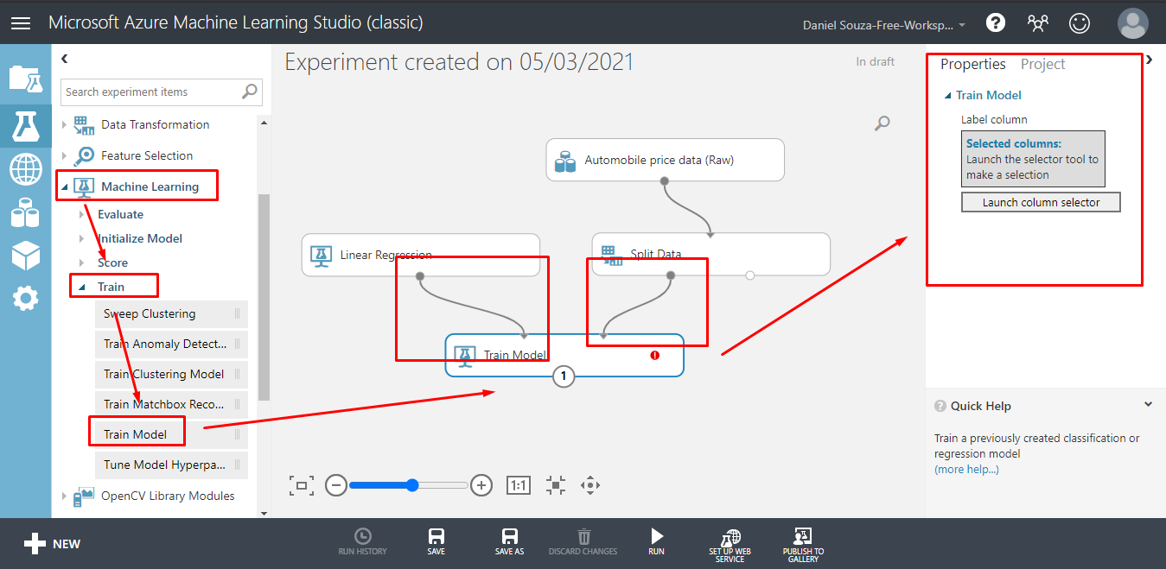Expand the Data Transformation category

coord(64,125)
